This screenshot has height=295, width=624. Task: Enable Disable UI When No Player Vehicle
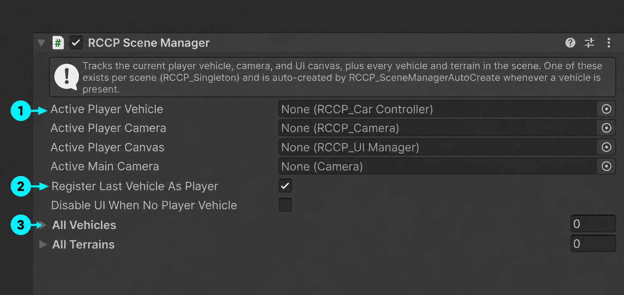285,205
